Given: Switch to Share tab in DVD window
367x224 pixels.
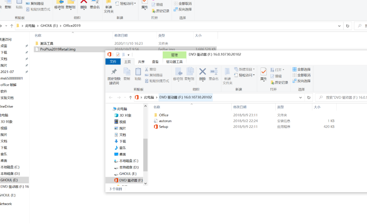Looking at the screenshot, I should pyautogui.click(x=141, y=62).
